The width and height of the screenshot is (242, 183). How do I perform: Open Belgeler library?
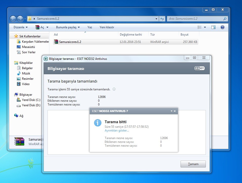coord(27,68)
